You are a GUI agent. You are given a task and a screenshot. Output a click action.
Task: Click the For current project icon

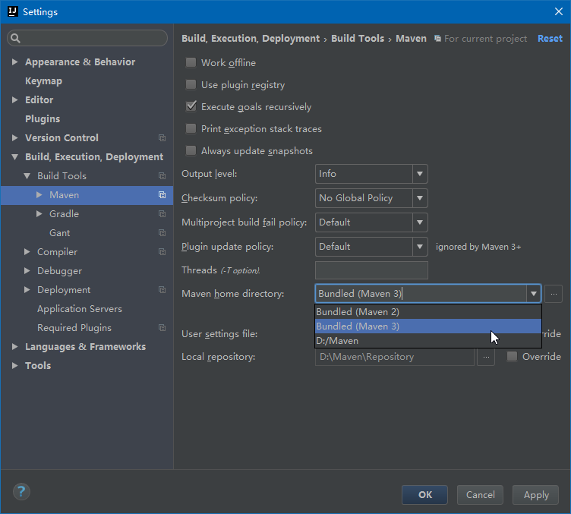[x=437, y=39]
